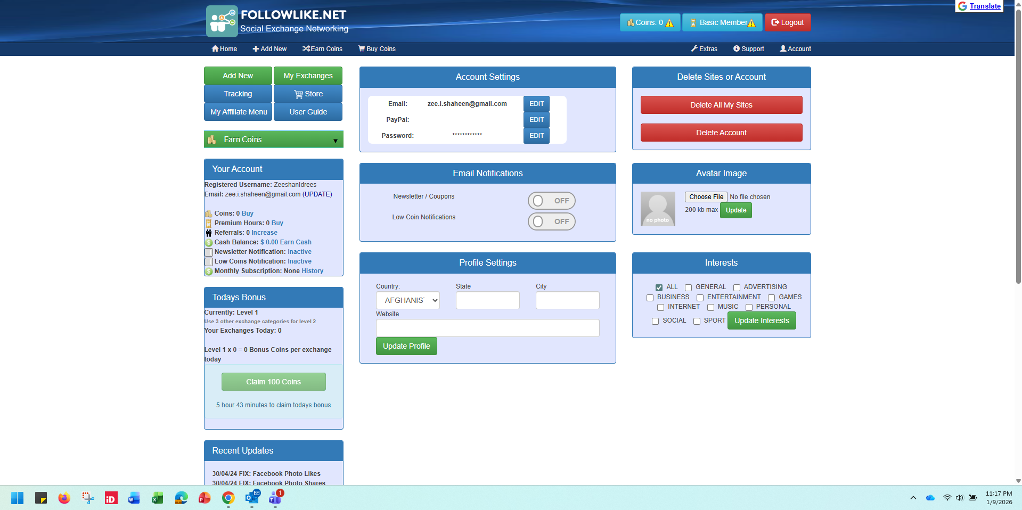Click the Update Profile button
This screenshot has width=1022, height=510.
(406, 346)
